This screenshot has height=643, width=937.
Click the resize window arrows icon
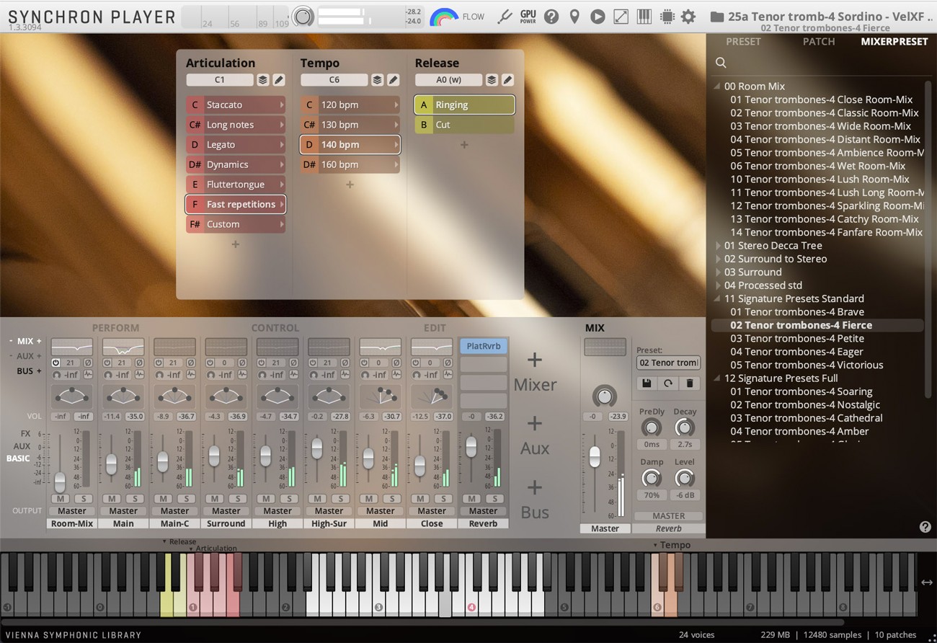coord(621,16)
